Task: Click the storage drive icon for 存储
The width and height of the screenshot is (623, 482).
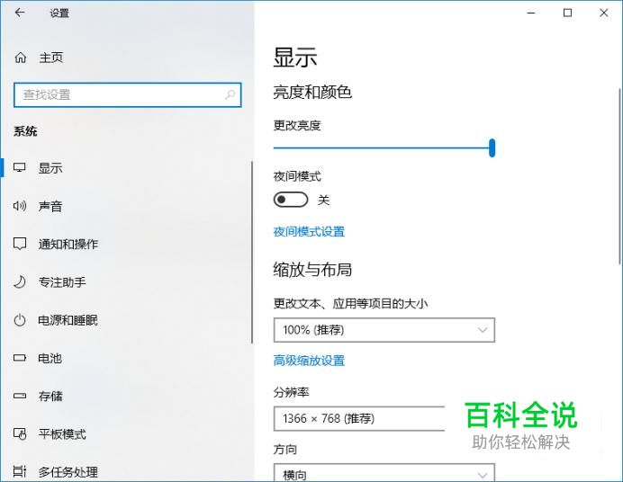Action: coord(20,396)
